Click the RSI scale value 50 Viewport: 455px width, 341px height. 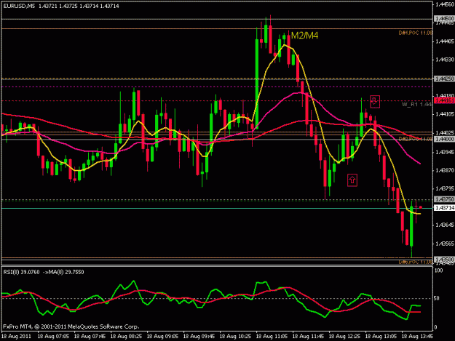pyautogui.click(x=438, y=298)
